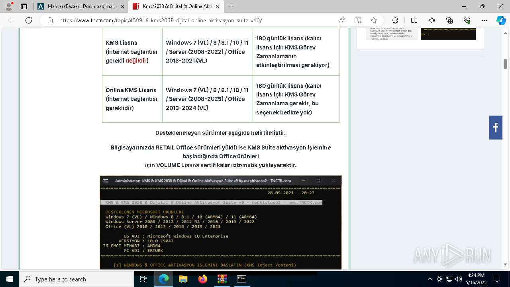Image resolution: width=510 pixels, height=287 pixels.
Task: Click the address bar URL
Action: (x=161, y=20)
